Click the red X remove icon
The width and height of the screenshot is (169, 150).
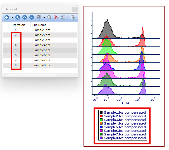click(56, 18)
